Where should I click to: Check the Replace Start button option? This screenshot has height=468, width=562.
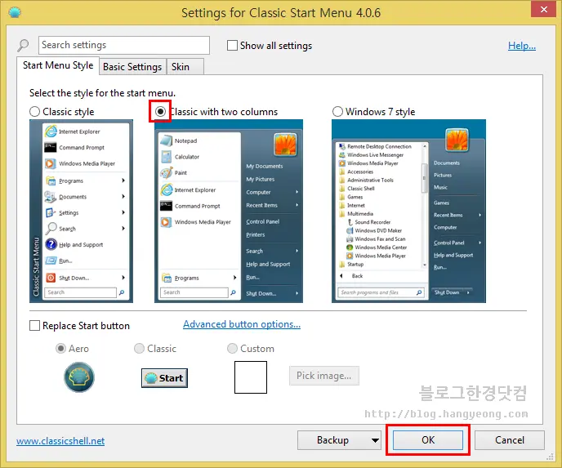coord(35,326)
